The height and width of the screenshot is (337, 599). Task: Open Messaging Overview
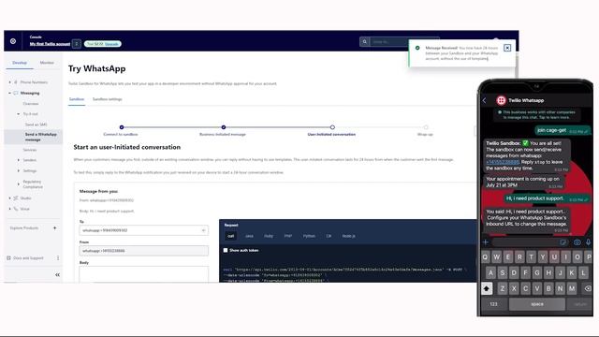click(x=31, y=104)
